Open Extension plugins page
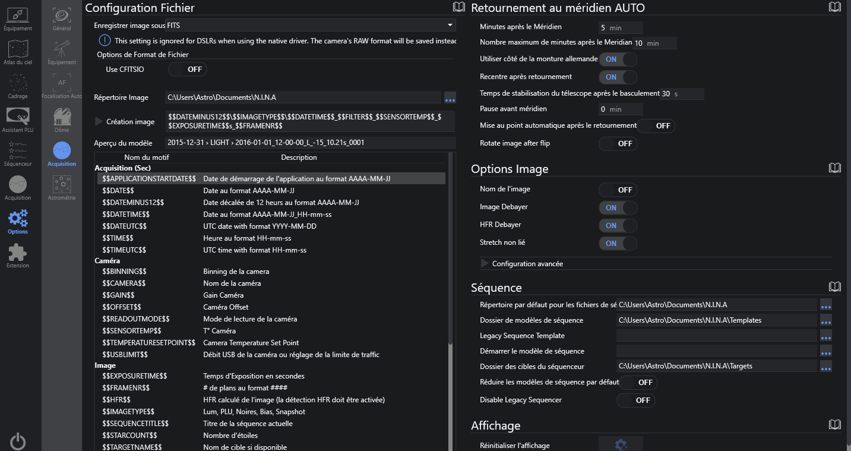Screen dimensions: 851x451 18,256
